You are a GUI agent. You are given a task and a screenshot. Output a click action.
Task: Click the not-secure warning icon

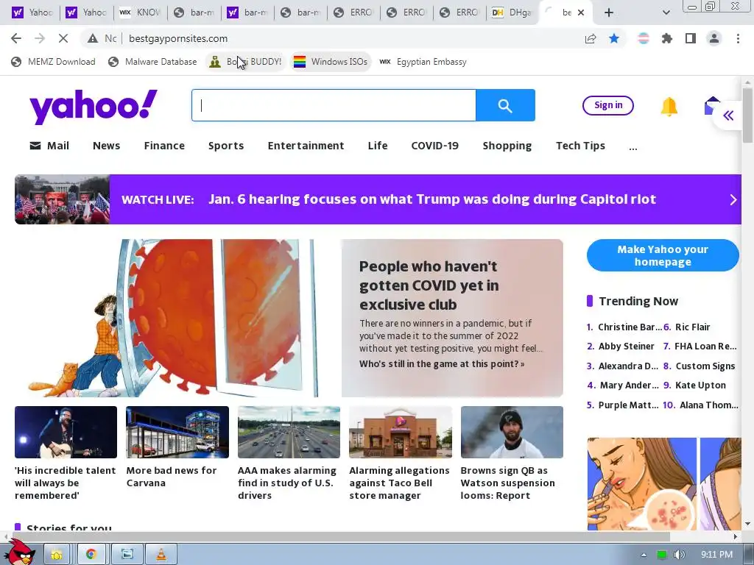pyautogui.click(x=92, y=38)
